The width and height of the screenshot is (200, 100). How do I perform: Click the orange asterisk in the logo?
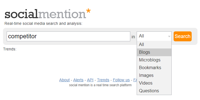tap(88, 11)
